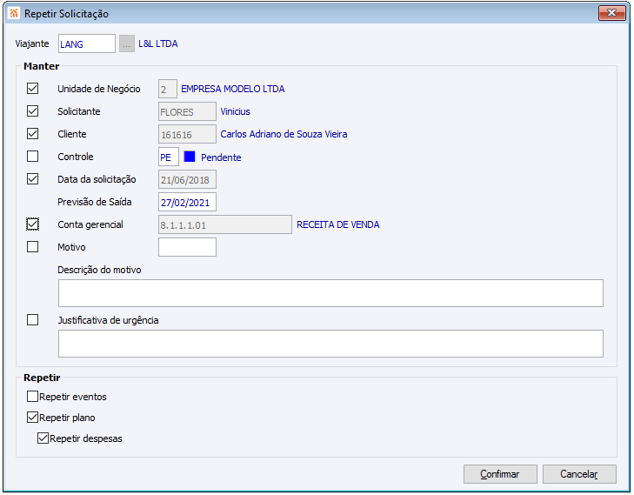Click the Descrição do motivo label

tap(99, 270)
